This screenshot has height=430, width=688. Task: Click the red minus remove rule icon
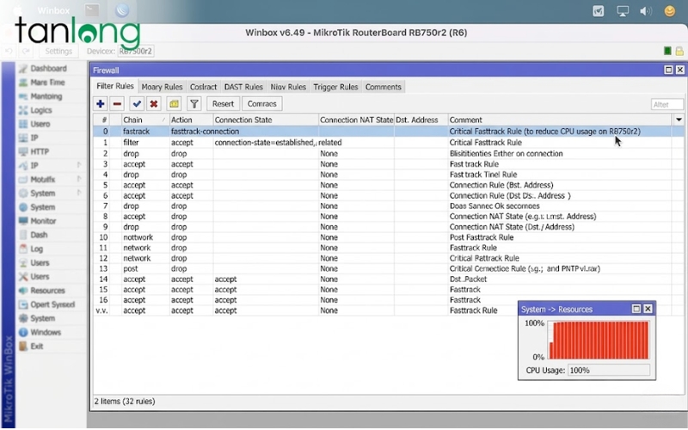click(x=117, y=104)
